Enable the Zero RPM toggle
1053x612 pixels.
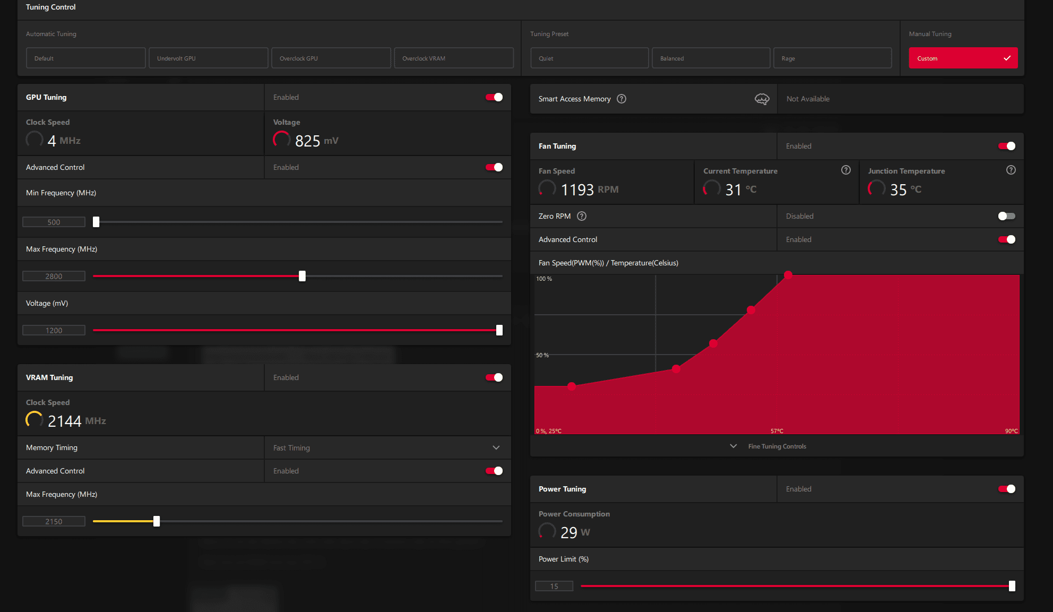[1007, 216]
